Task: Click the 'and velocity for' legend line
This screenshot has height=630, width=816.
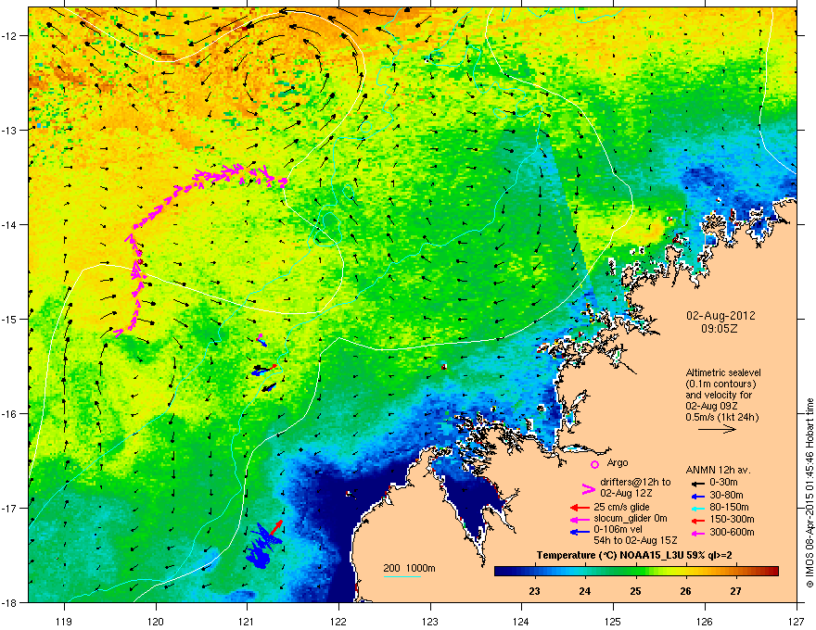Action: click(x=717, y=395)
